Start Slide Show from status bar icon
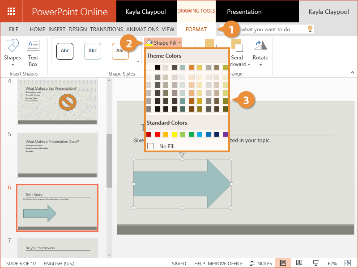This screenshot has height=268, width=358. (x=315, y=263)
